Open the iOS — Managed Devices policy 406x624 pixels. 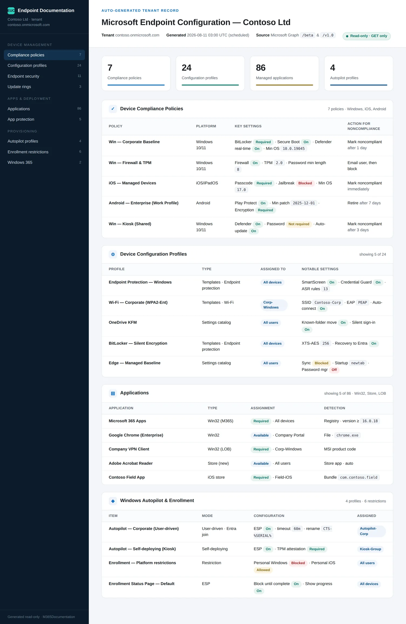[x=132, y=183]
